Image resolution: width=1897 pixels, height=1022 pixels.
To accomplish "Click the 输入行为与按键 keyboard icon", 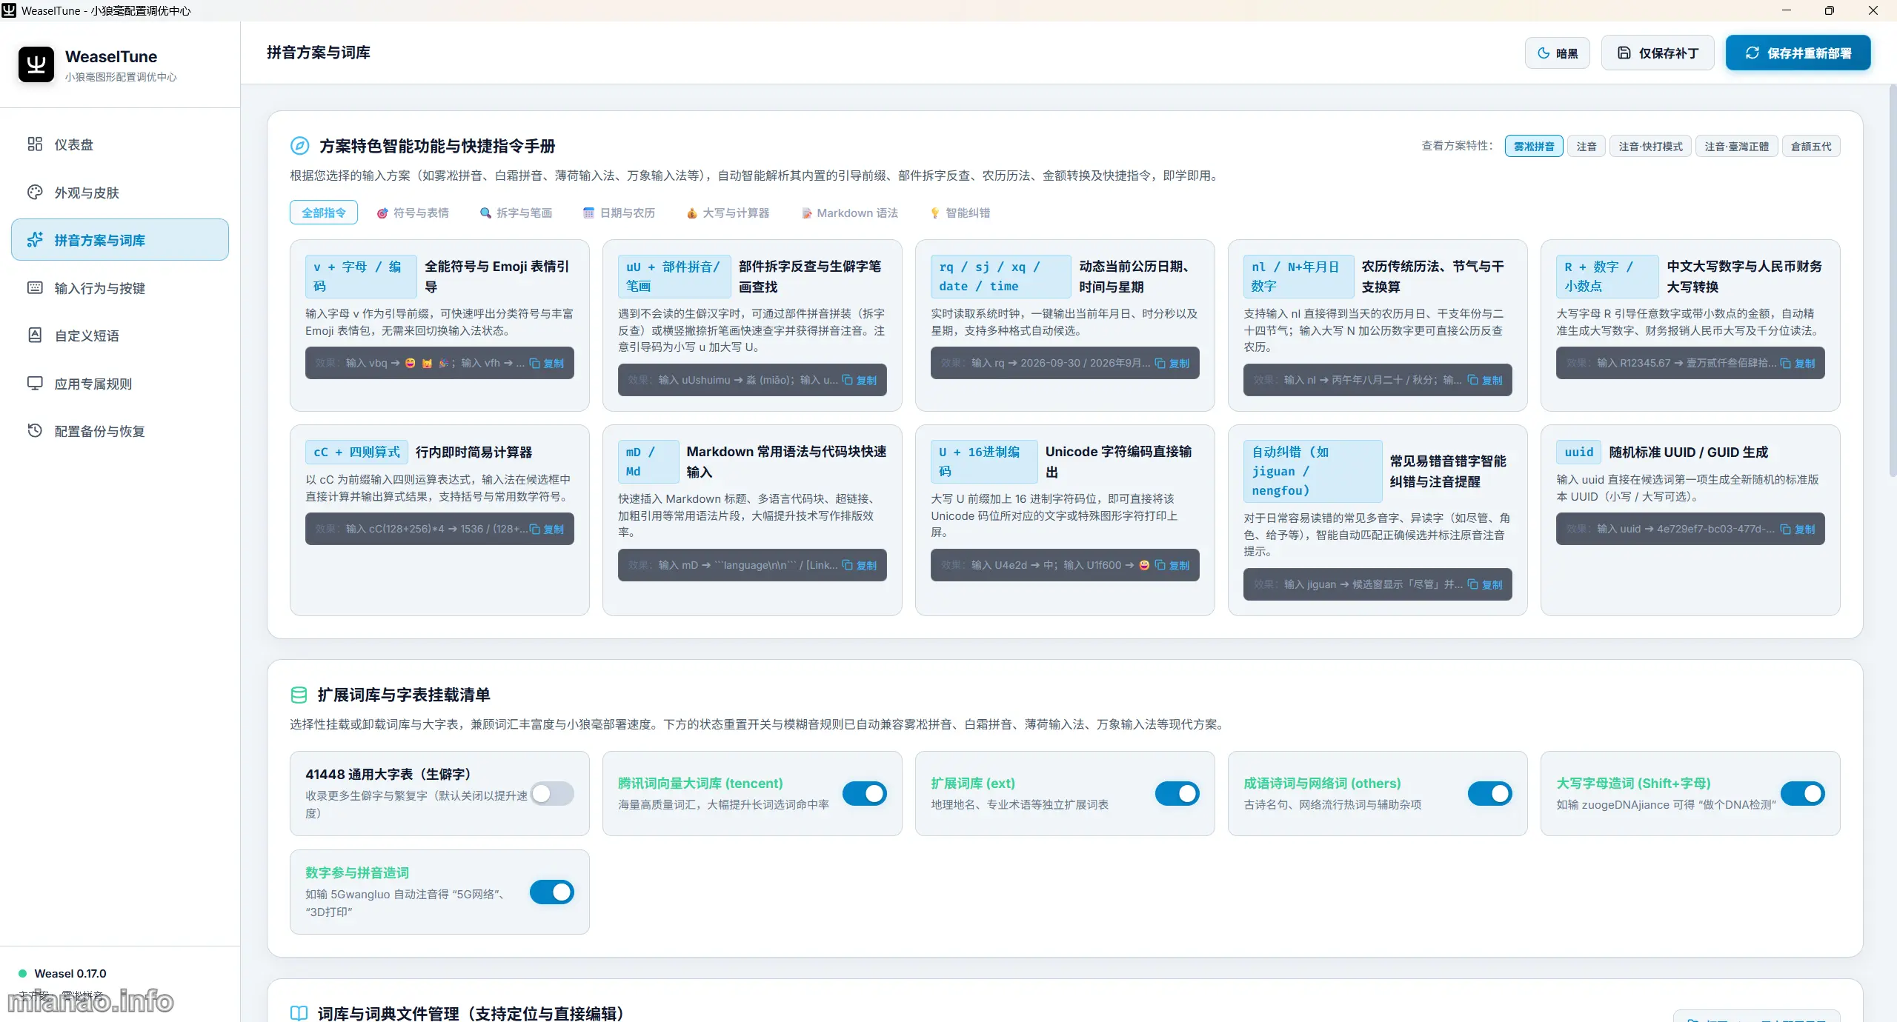I will pos(35,288).
